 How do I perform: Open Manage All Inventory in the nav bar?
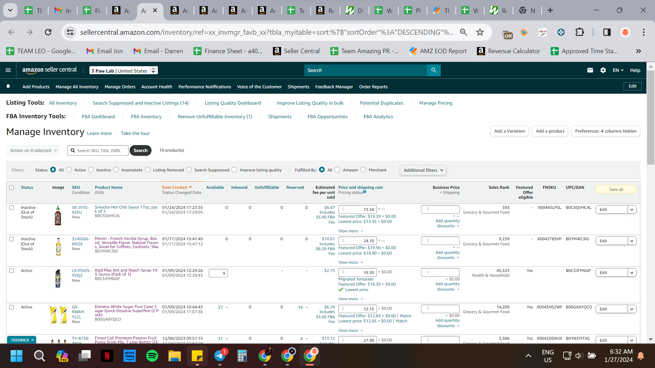coord(77,87)
